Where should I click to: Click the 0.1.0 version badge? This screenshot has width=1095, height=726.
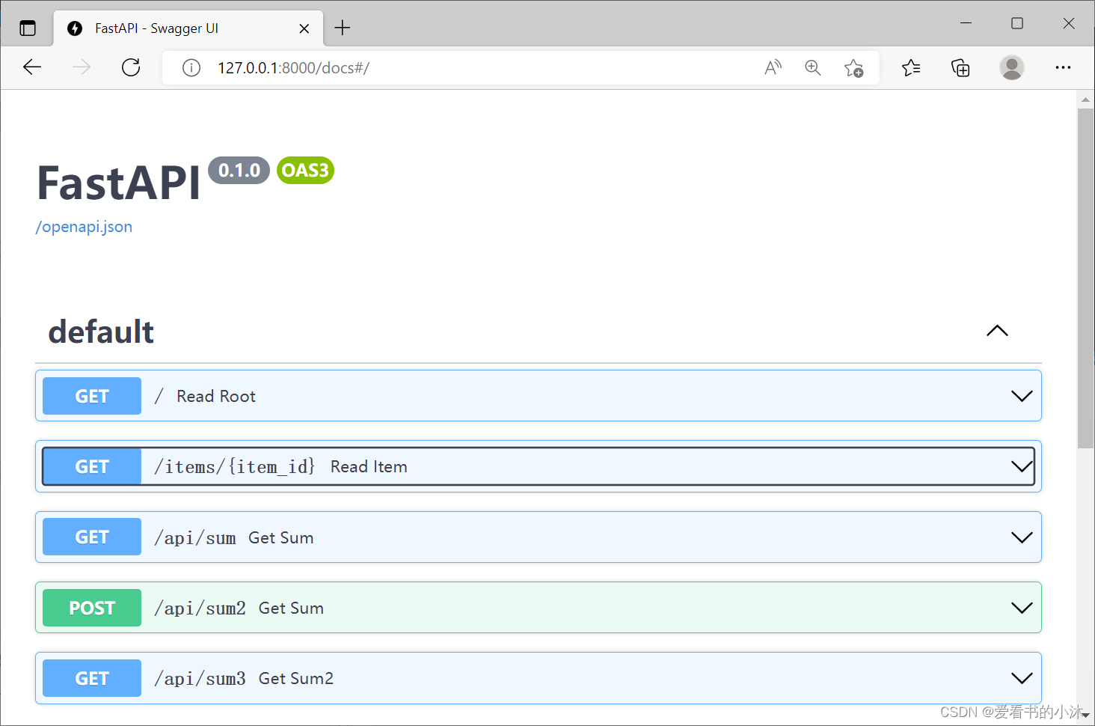pos(239,171)
